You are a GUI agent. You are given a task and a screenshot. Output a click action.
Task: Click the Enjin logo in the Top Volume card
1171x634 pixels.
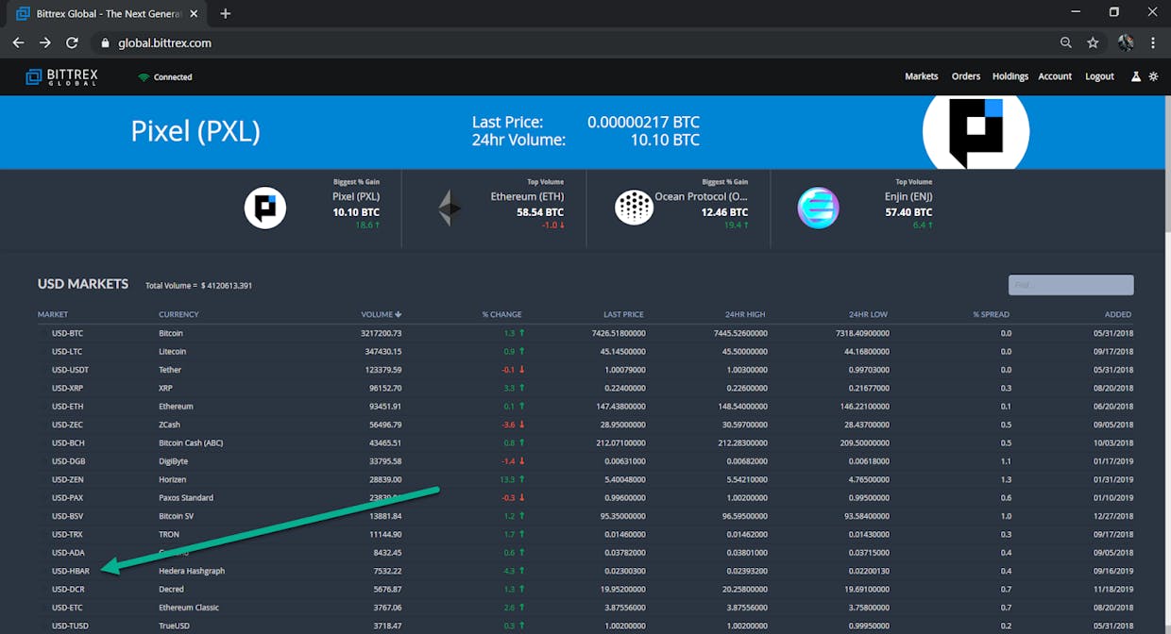[x=818, y=208]
